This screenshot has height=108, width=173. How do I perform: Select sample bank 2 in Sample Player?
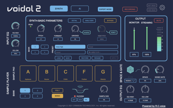[x=37, y=90]
